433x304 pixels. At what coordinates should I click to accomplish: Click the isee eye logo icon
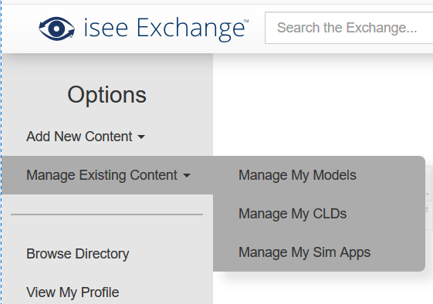coord(56,29)
